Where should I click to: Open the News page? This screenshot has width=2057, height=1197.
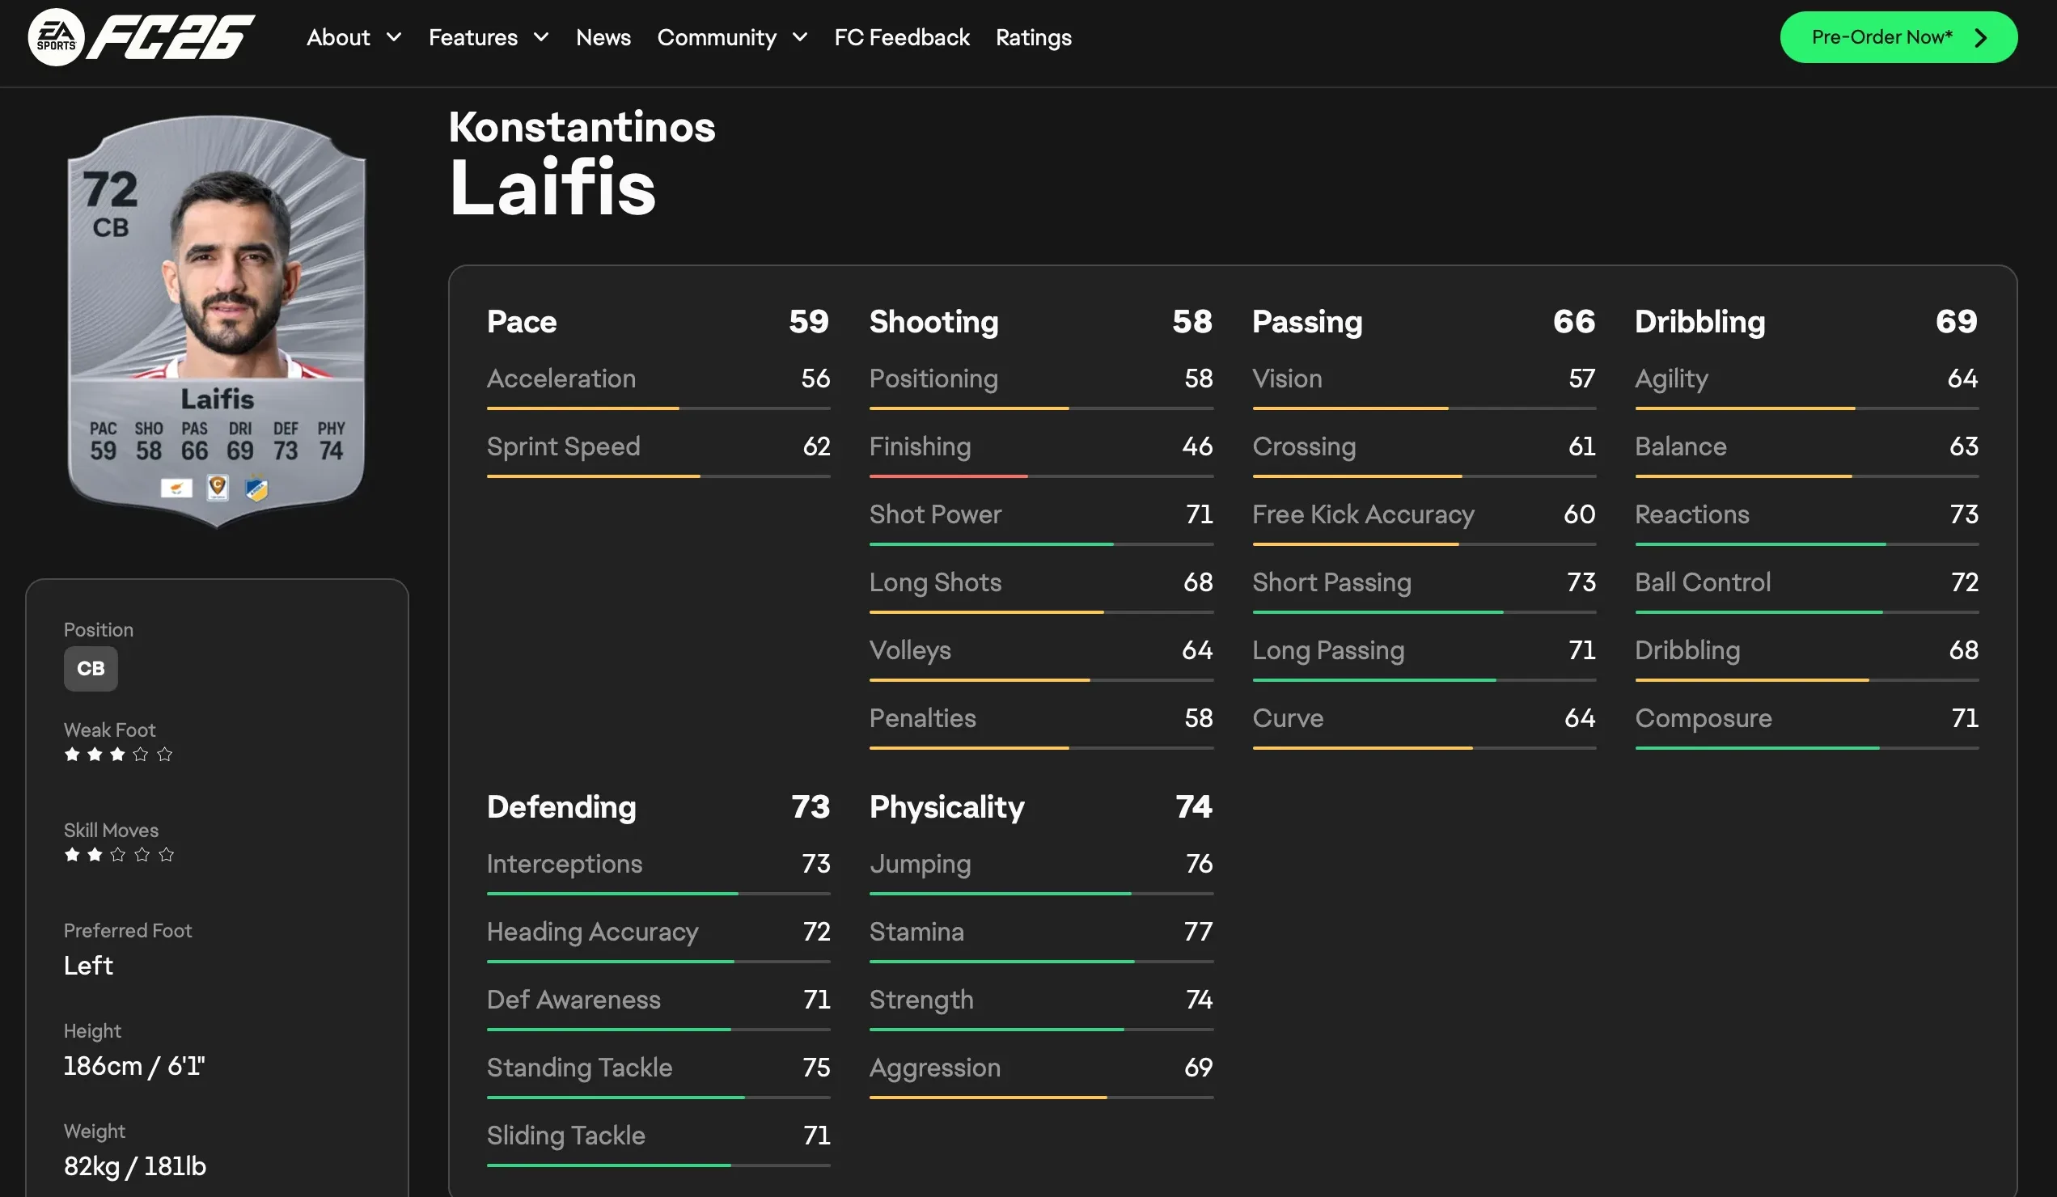pos(603,37)
